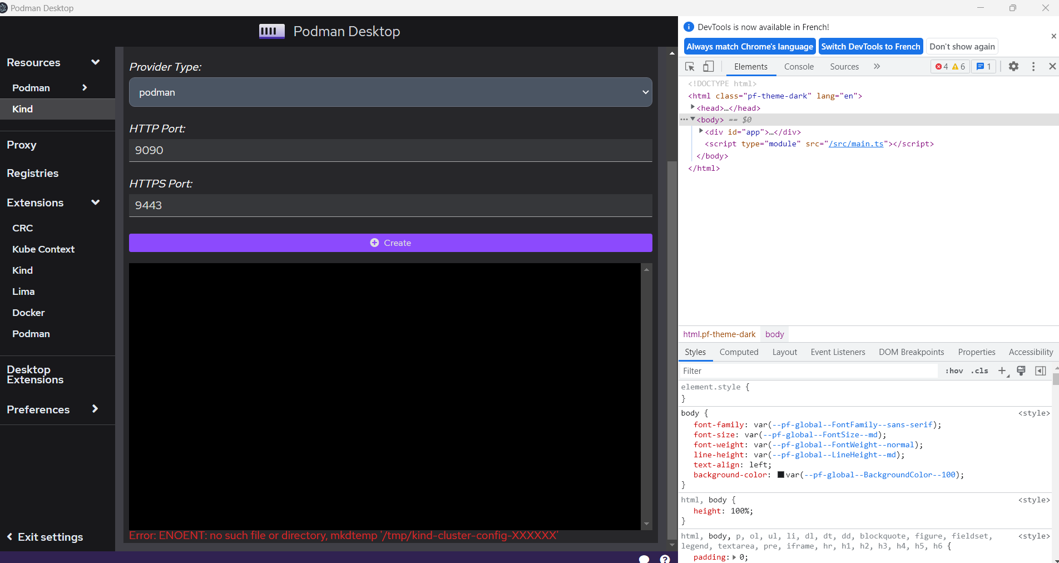Viewport: 1059px width, 563px height.
Task: Open Proxy settings in sidebar
Action: 22,145
